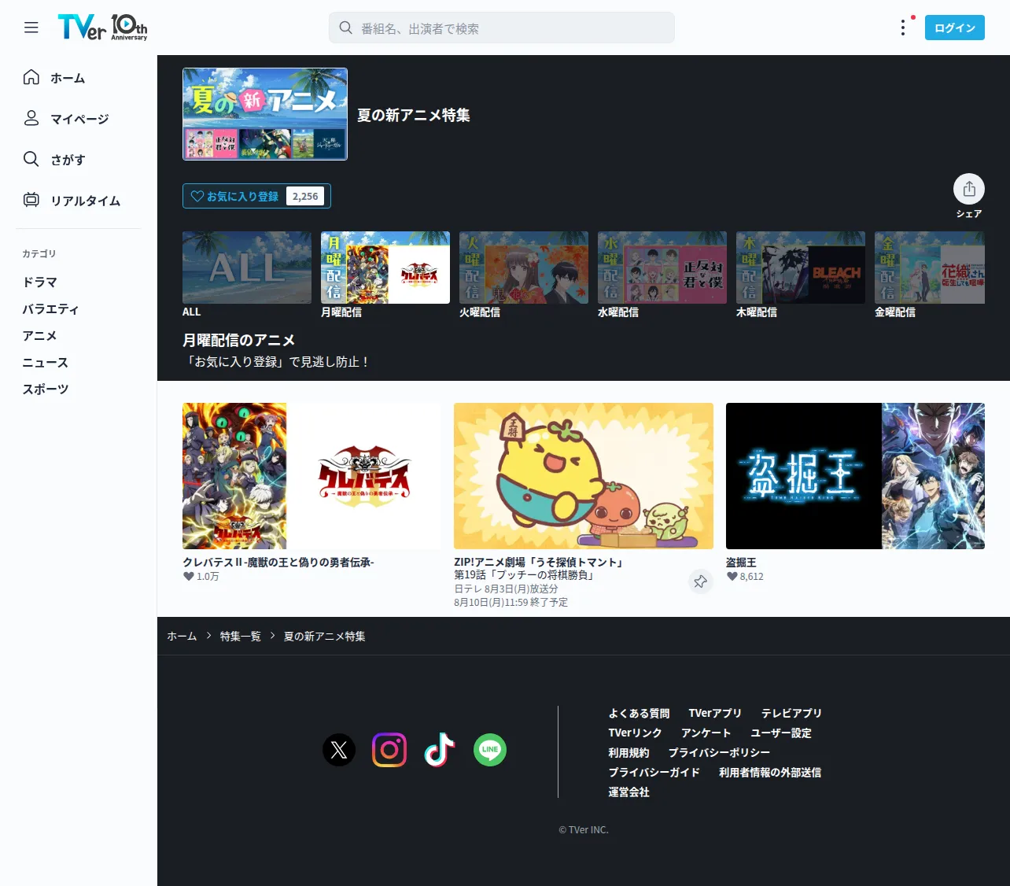
Task: Select the 月曜配信 tab
Action: pos(385,275)
